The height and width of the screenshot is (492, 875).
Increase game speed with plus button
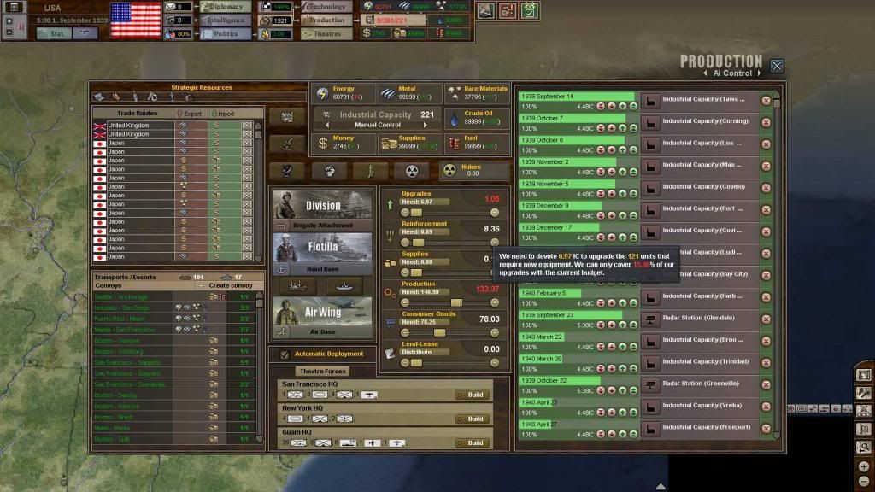coord(9,21)
